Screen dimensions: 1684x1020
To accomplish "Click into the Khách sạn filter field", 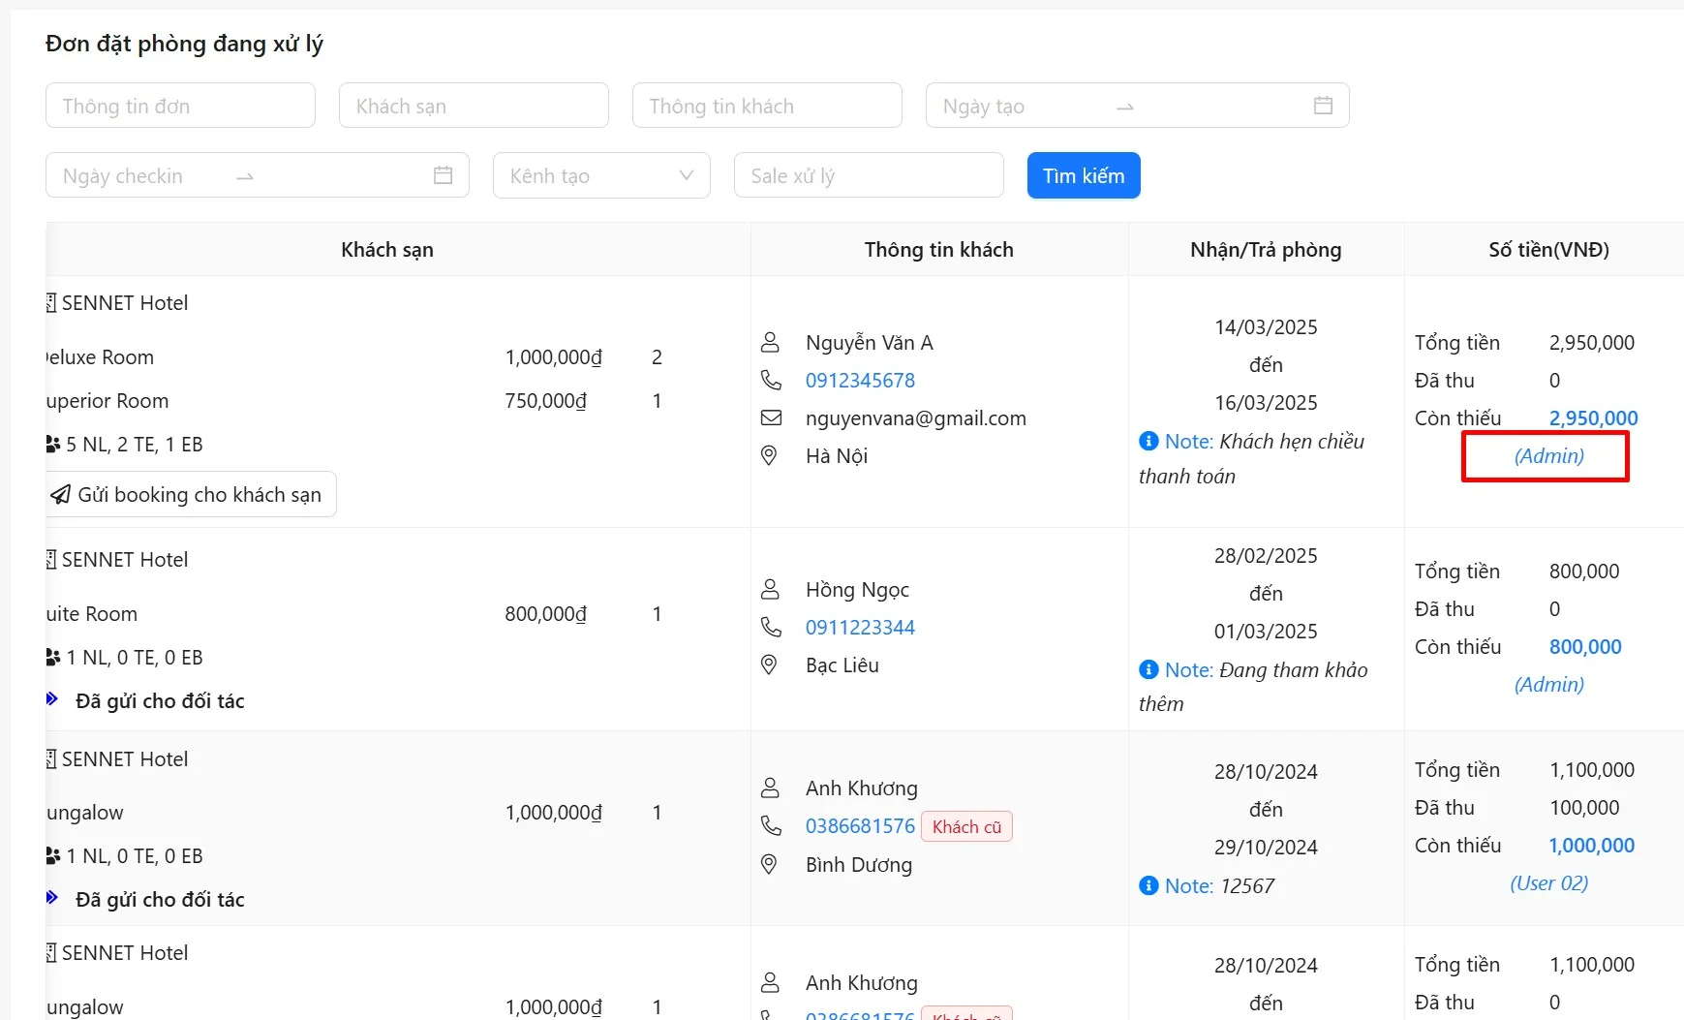I will 474,106.
